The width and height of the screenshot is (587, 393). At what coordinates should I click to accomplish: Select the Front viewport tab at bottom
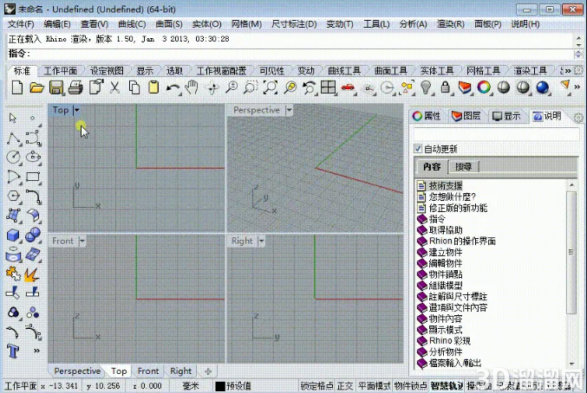[148, 371]
